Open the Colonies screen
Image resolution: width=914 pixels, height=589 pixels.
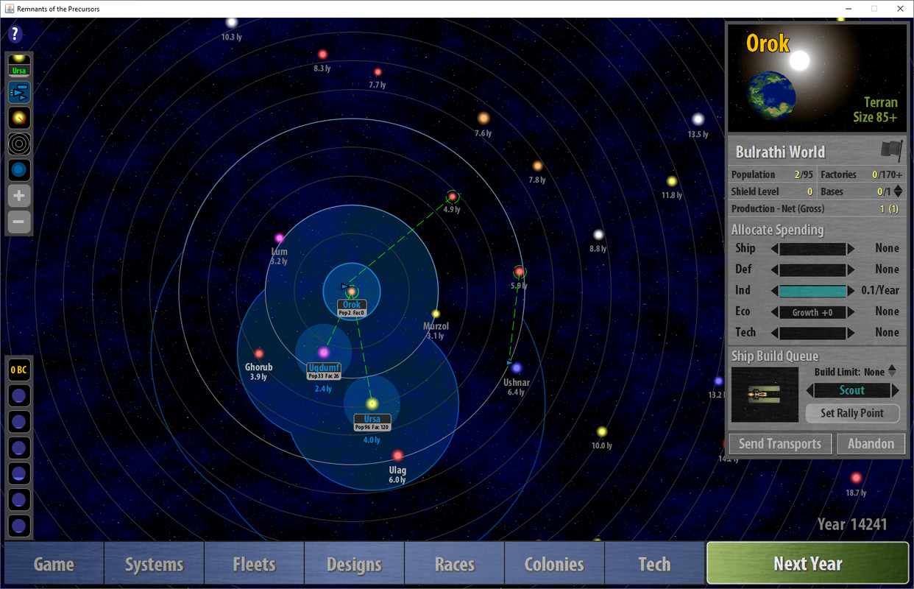tap(554, 565)
